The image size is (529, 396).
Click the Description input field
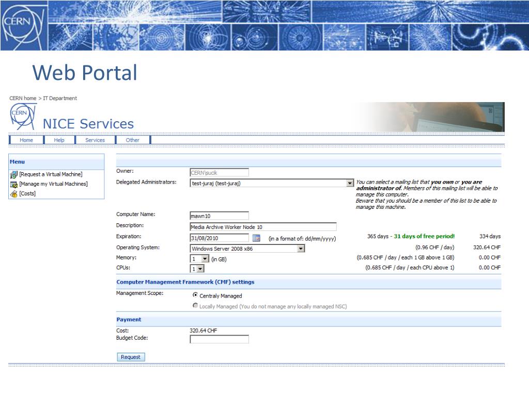click(263, 227)
